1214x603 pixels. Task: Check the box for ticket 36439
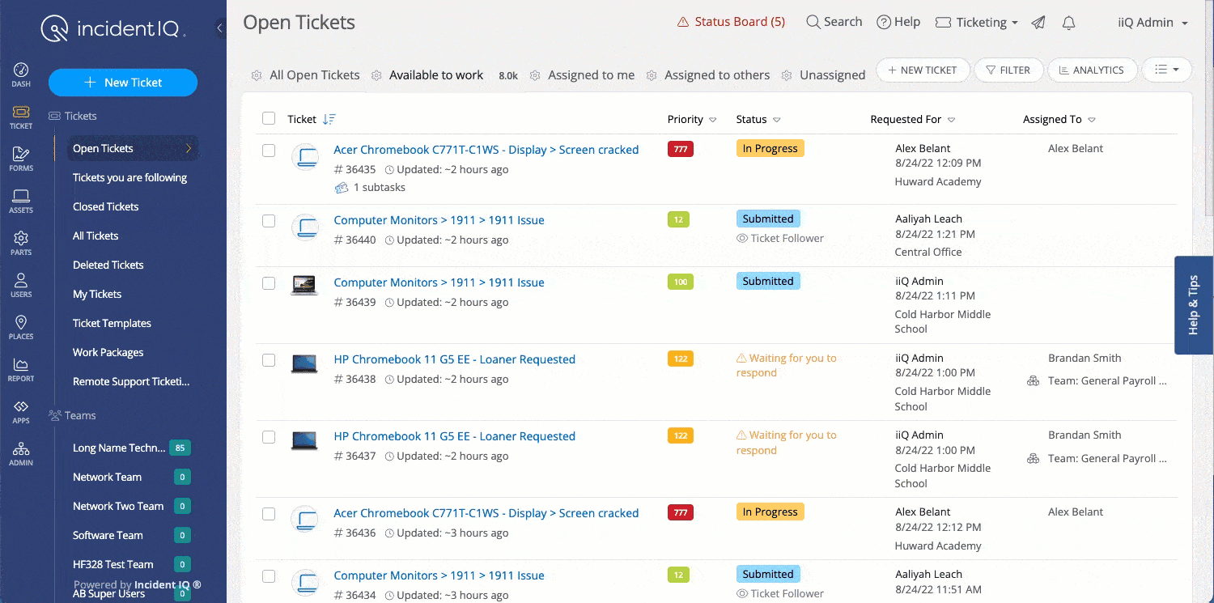tap(269, 283)
